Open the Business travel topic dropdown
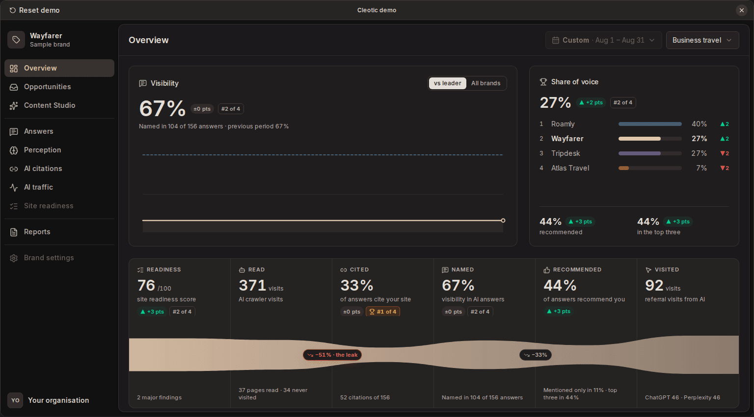Screen dimensions: 754x417 click(x=702, y=40)
